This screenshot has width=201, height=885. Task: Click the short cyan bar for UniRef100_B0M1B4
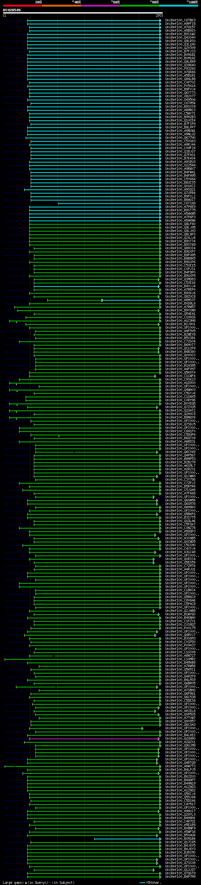coord(128,839)
